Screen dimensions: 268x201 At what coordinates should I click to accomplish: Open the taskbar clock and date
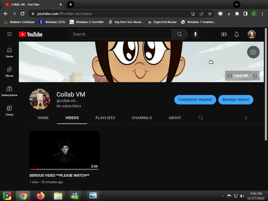click(x=256, y=196)
